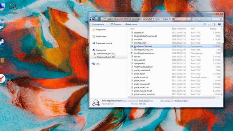Open the view options dropdown arrow
The image size is (233, 131).
tap(208, 24)
